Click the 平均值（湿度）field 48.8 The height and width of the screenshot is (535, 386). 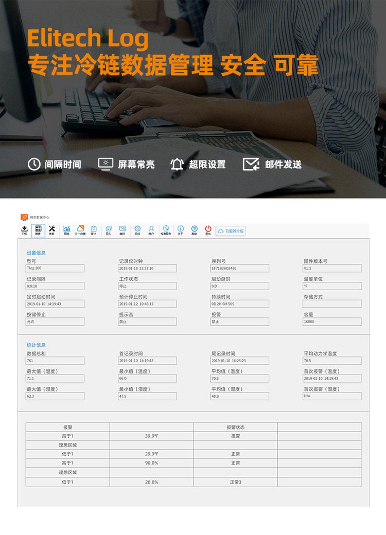point(240,396)
